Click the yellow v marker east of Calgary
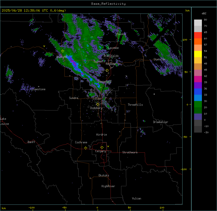This screenshot has height=211, width=217. pyautogui.click(x=108, y=146)
